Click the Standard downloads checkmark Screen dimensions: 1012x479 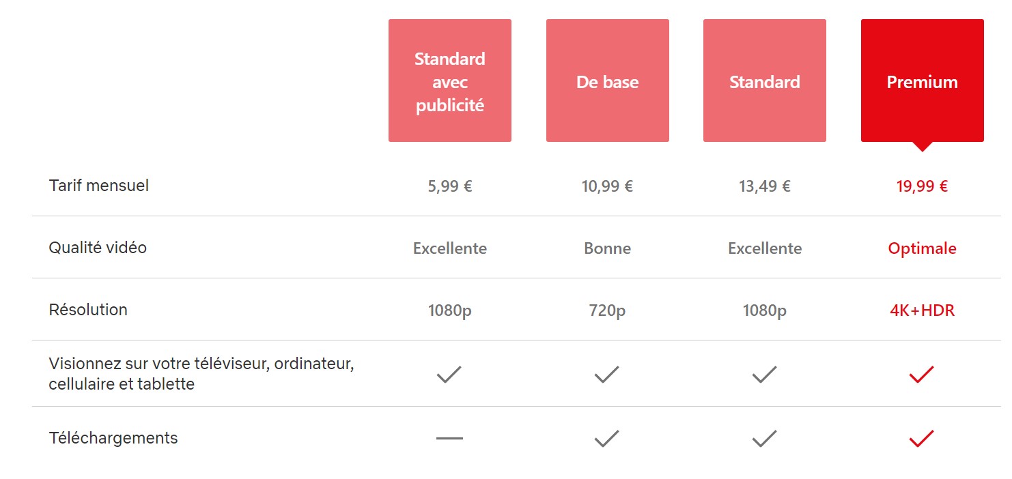click(x=764, y=438)
